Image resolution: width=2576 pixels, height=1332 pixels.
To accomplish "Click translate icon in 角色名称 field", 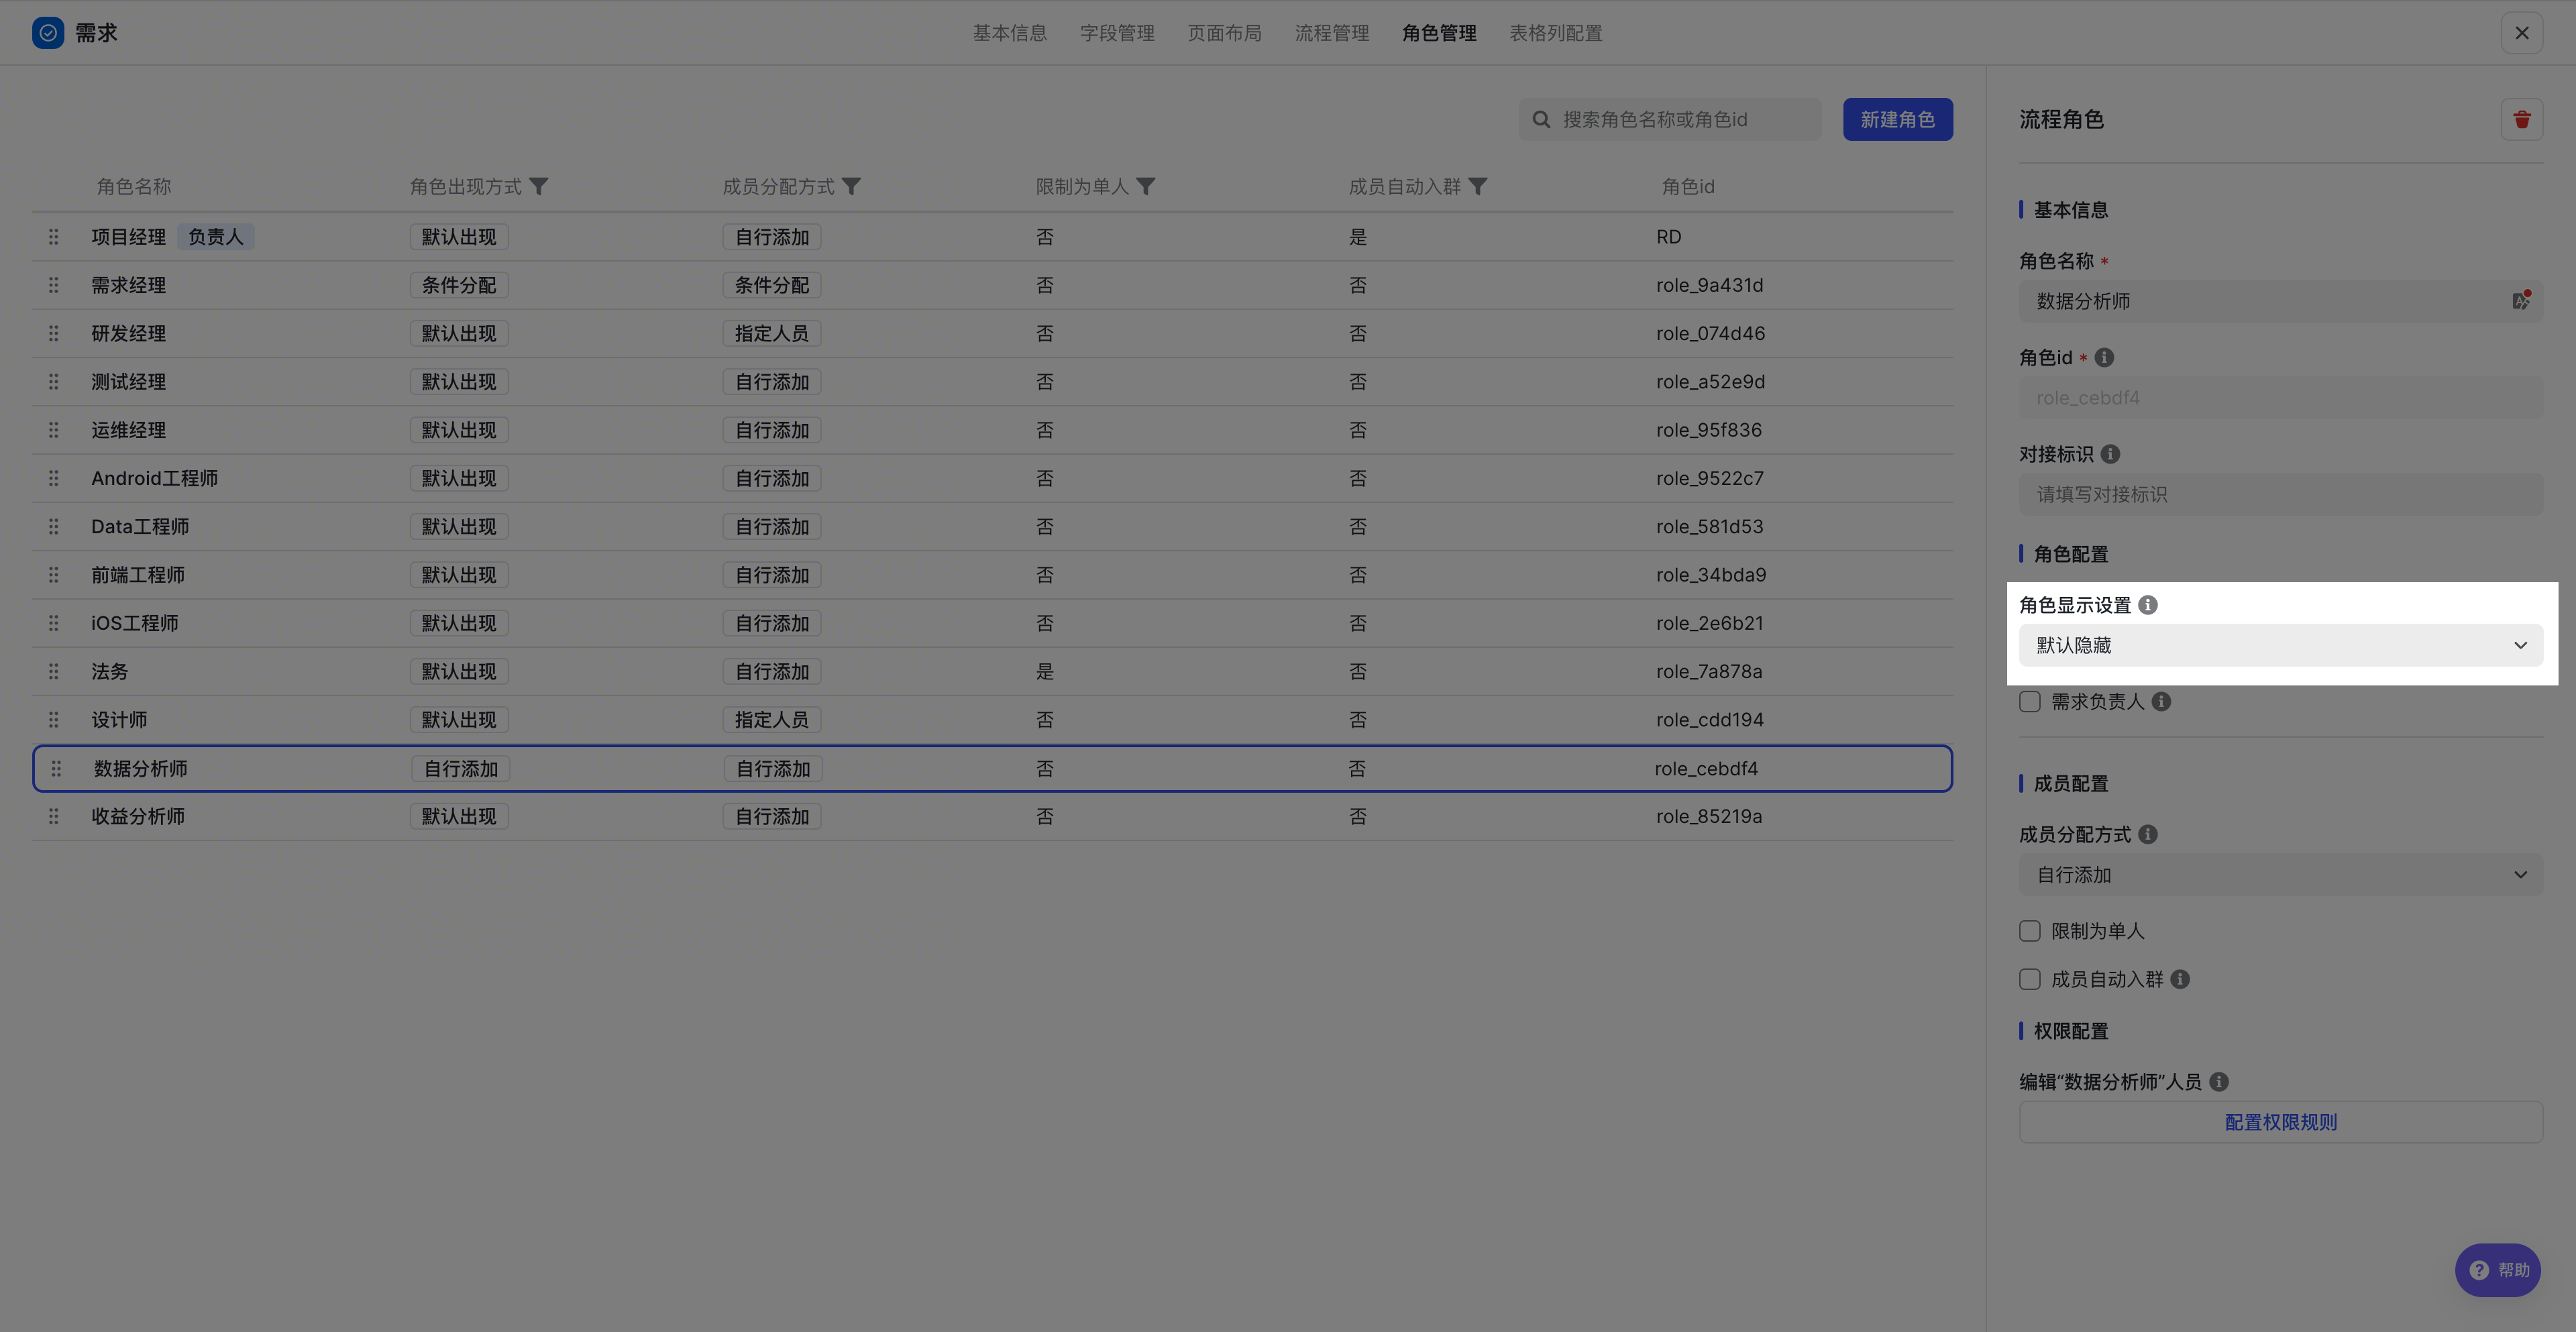I will pyautogui.click(x=2521, y=300).
